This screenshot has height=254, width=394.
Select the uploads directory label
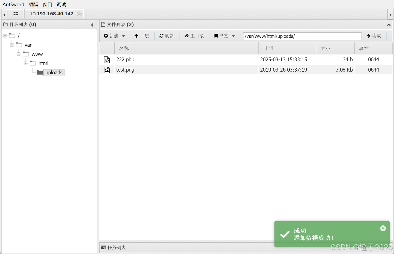coord(54,73)
